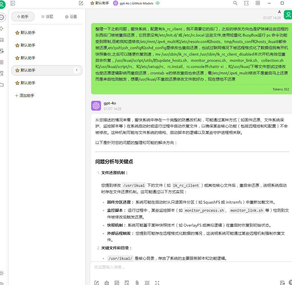Open the mini apps grid in left sidebar

point(2,62)
